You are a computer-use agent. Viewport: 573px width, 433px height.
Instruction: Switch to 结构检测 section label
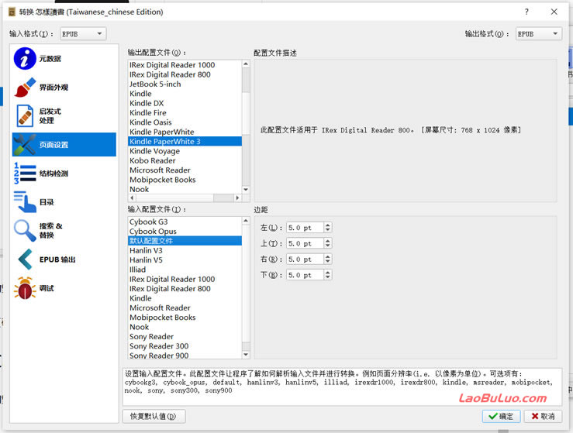coord(54,174)
